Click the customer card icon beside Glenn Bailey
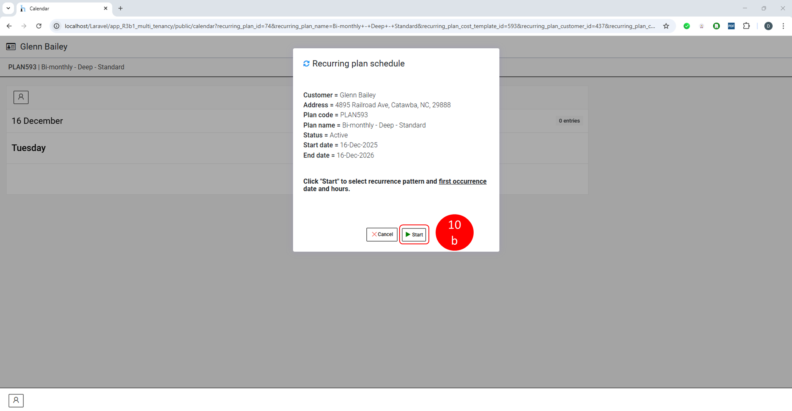Screen dimensions: 792x411 tap(11, 47)
